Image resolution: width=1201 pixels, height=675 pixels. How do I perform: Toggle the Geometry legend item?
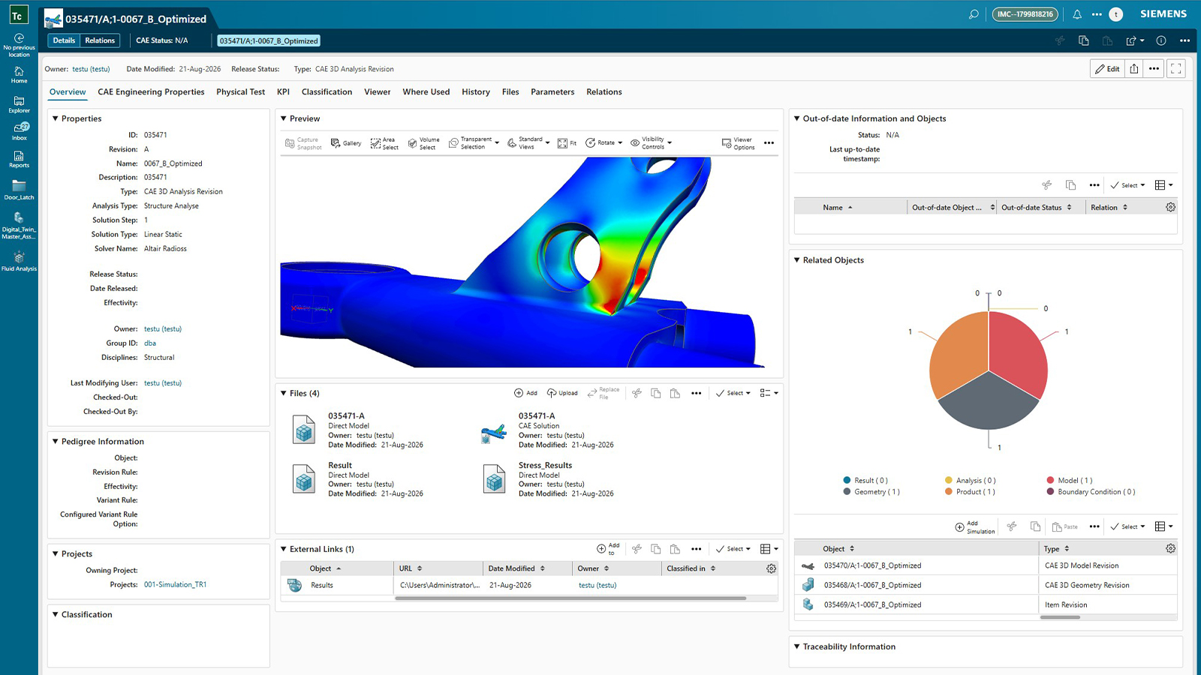871,492
